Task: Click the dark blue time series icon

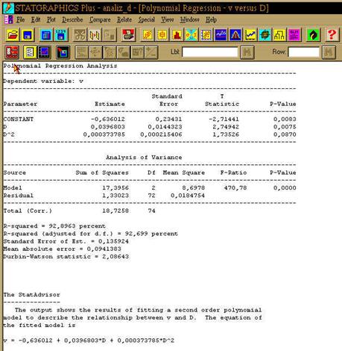Action: coord(221,35)
